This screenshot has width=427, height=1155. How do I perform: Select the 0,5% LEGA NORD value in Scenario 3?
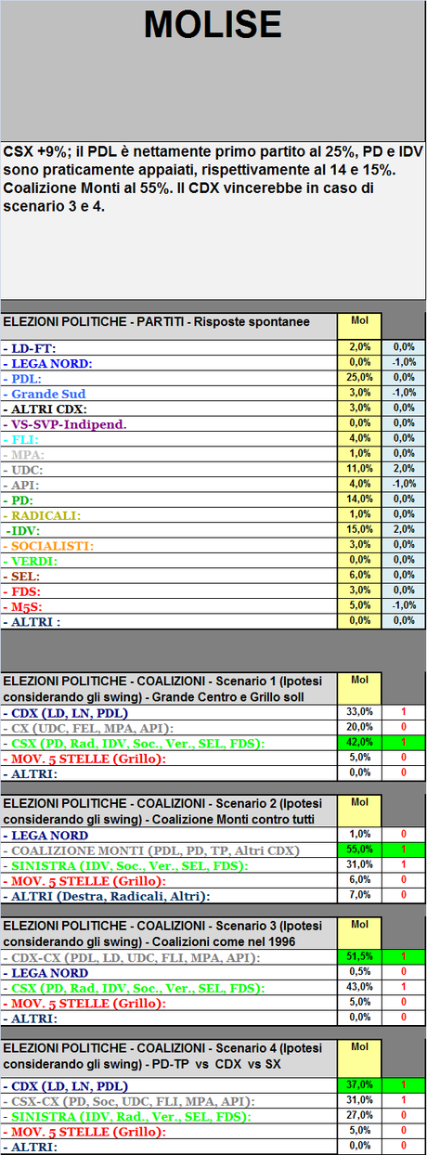pos(359,972)
